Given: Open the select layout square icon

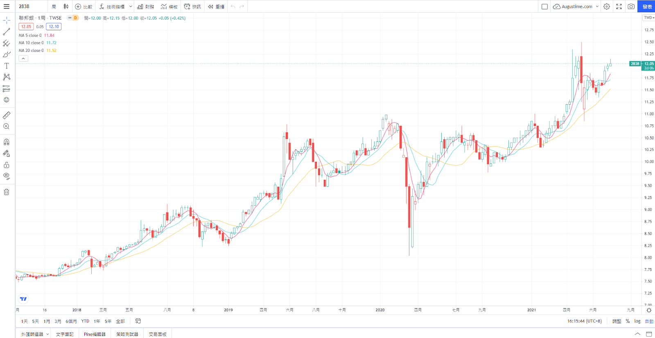Looking at the screenshot, I should pyautogui.click(x=544, y=7).
